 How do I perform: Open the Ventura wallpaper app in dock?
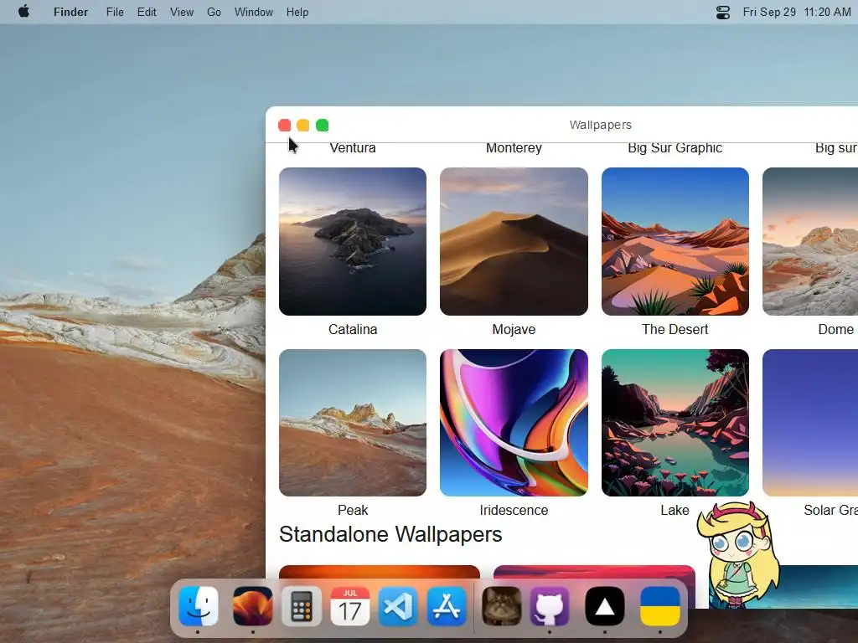coord(252,606)
